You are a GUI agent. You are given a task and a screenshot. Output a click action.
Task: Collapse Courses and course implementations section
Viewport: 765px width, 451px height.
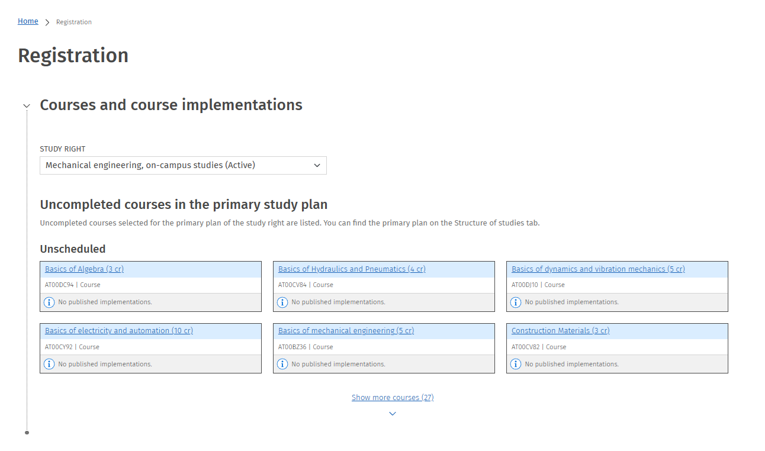click(x=26, y=106)
